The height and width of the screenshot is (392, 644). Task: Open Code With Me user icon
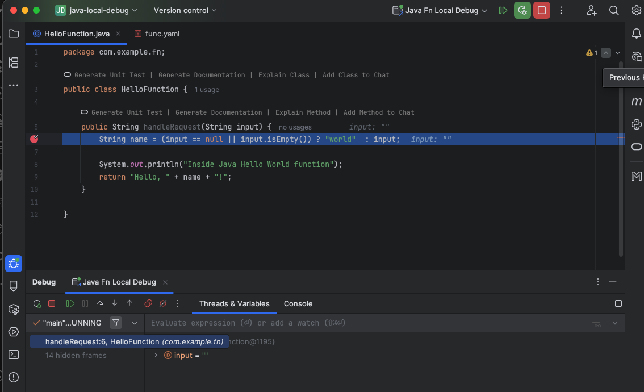pos(591,11)
